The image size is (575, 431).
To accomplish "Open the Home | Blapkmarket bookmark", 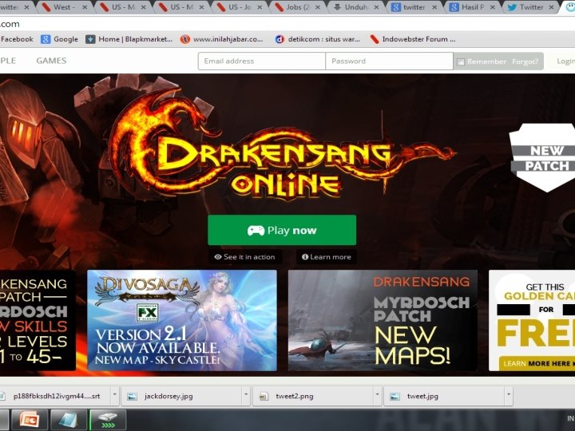I will click(129, 39).
